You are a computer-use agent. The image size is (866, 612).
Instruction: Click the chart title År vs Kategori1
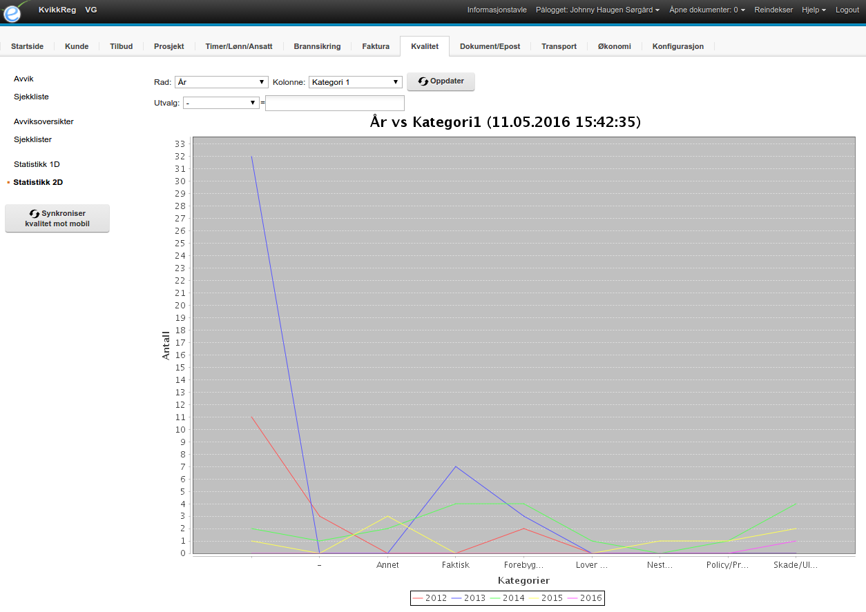[506, 122]
